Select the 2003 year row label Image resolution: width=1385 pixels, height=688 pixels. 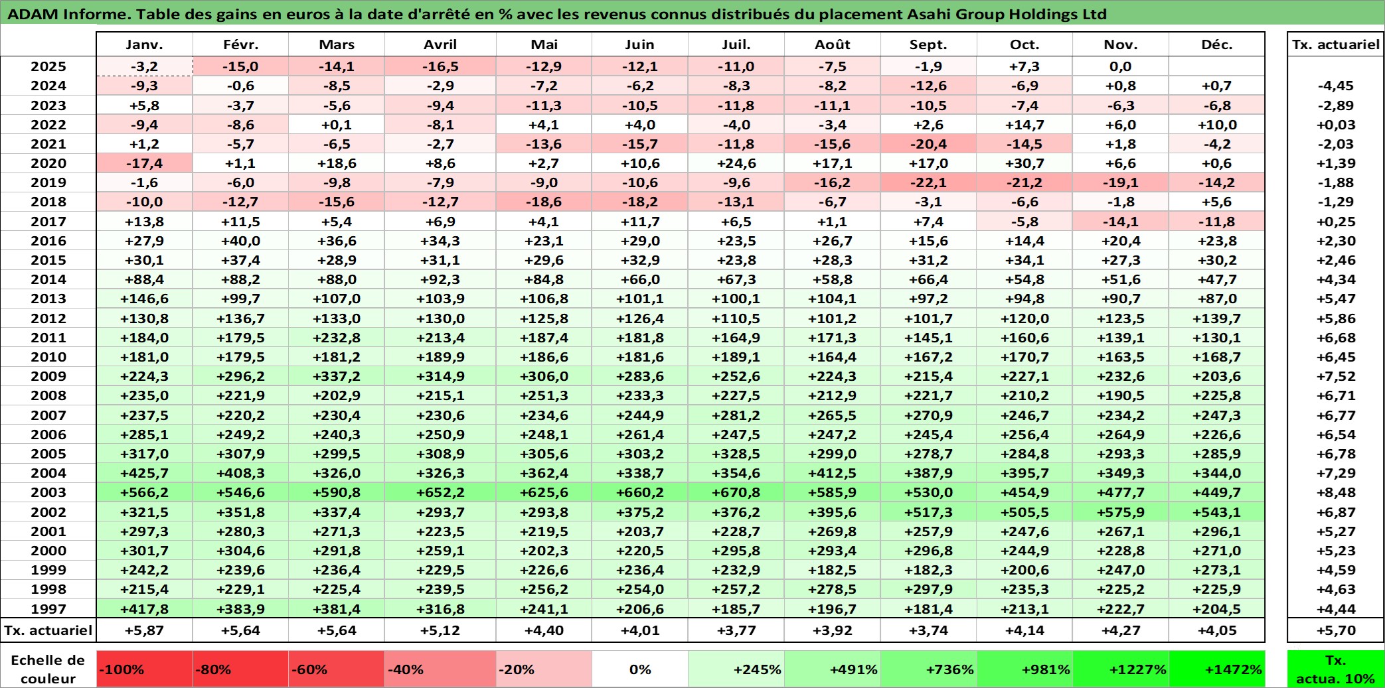pos(48,492)
